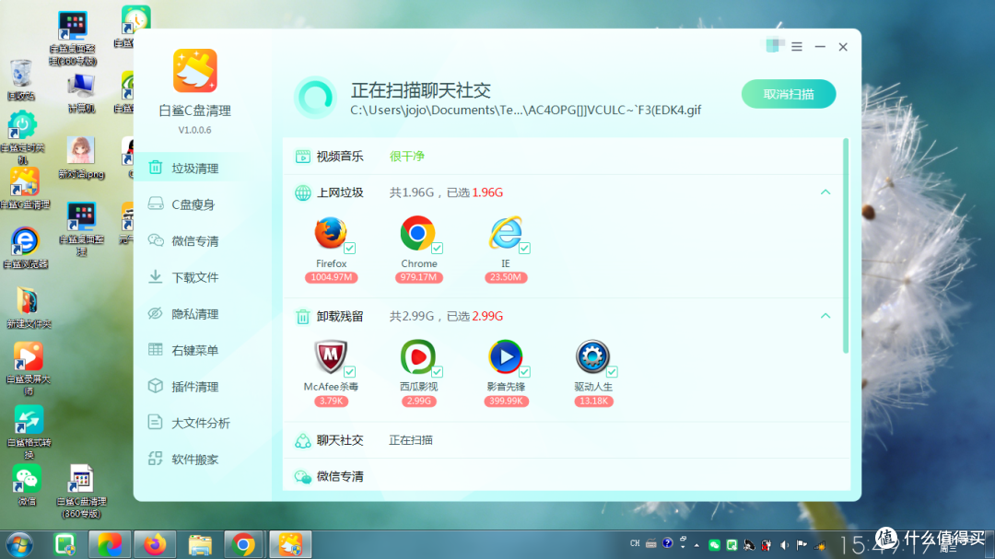This screenshot has height=559, width=995.
Task: Open Firefox from the taskbar
Action: point(154,545)
